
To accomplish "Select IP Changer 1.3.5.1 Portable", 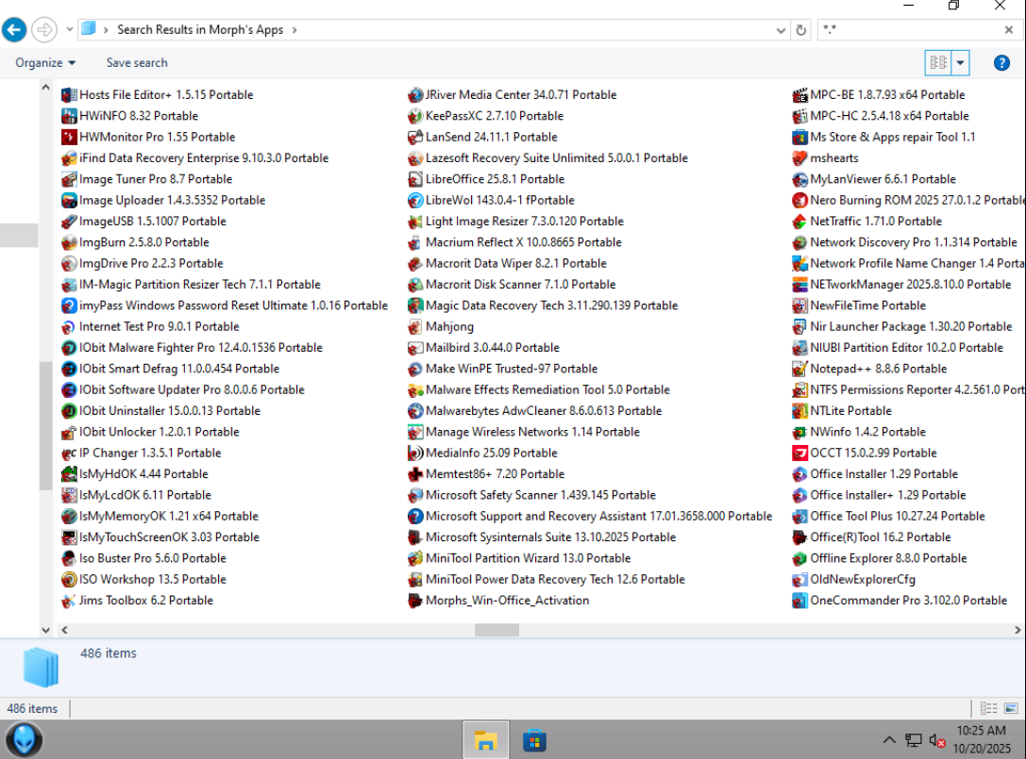I will point(141,454).
